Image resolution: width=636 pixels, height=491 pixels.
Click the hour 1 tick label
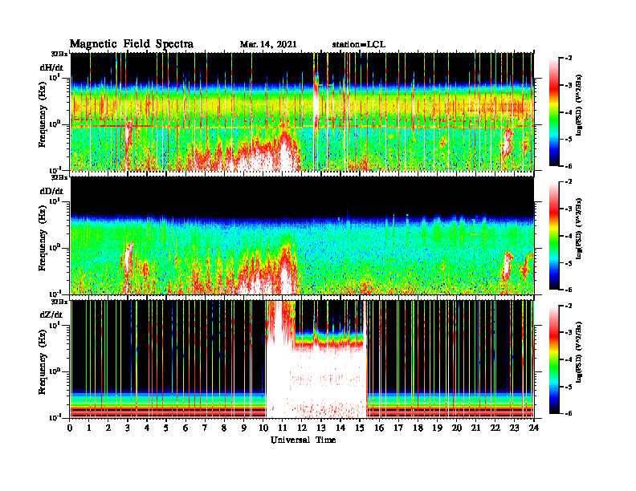(x=89, y=428)
